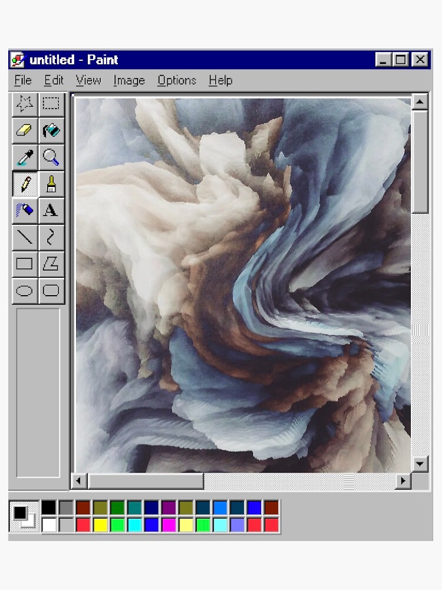Pick the bright yellow palette swatch
Image resolution: width=442 pixels, height=590 pixels.
coord(100,525)
